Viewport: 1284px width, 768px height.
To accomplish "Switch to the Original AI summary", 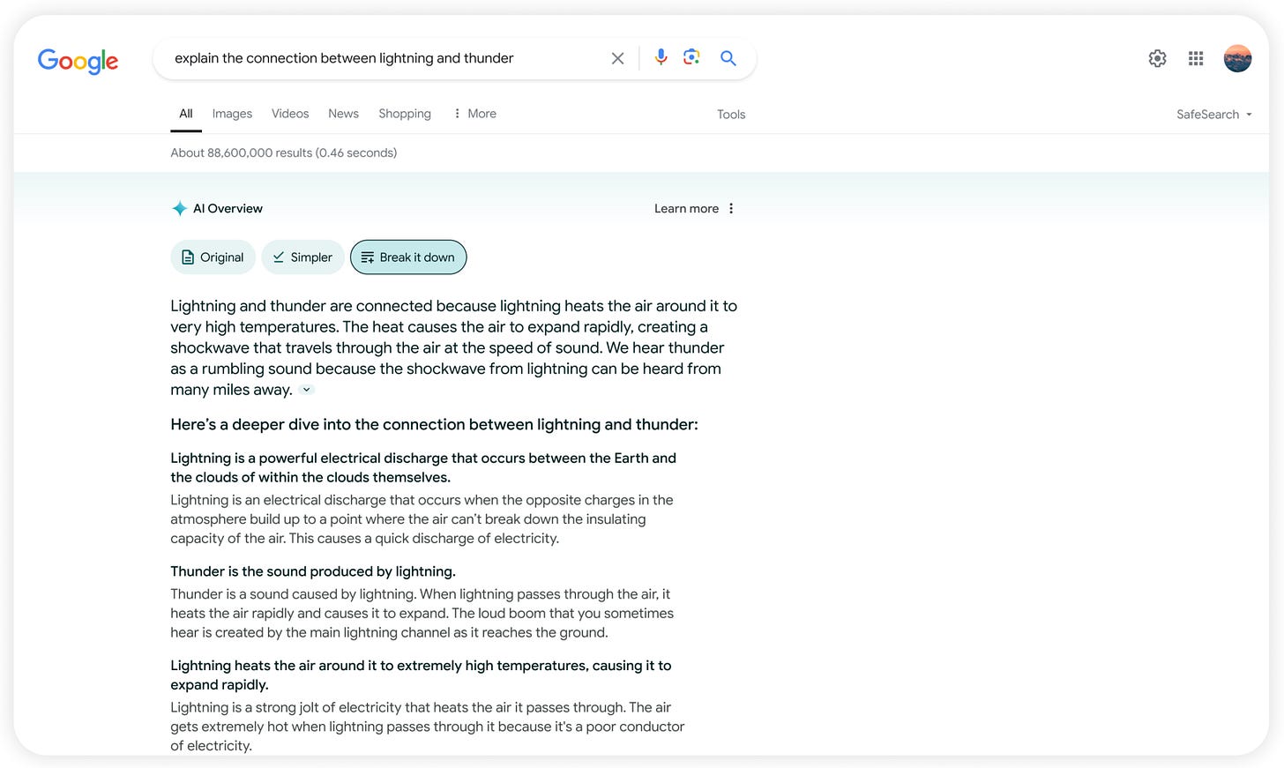I will 213,257.
